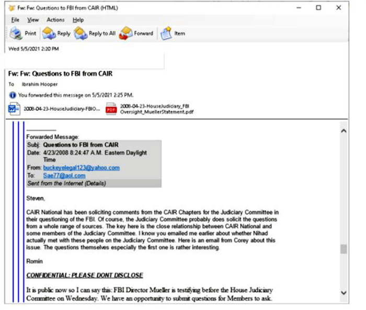Click the Print toolbar label
This screenshot has width=366, height=310.
pos(30,33)
